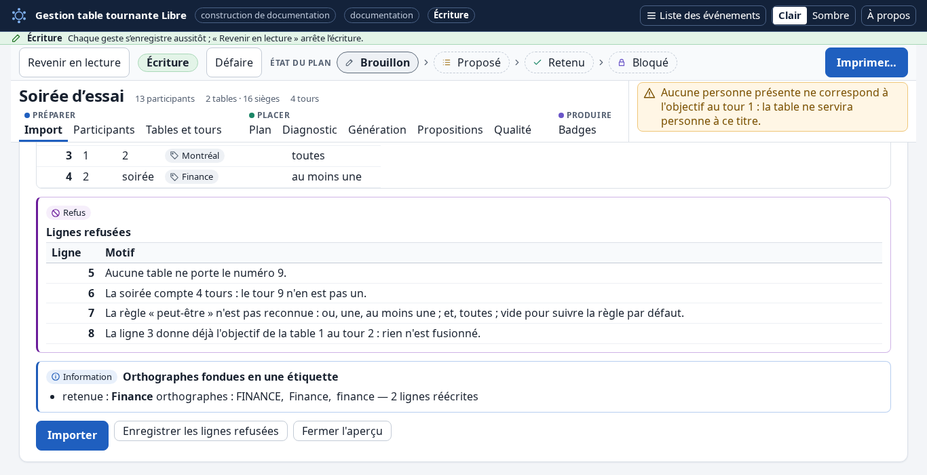Click the Montréal tag chip
927x475 pixels.
195,155
